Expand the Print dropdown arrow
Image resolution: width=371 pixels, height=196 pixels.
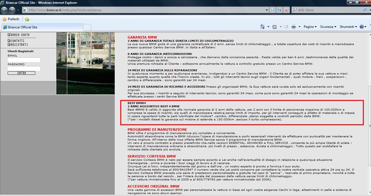coord(299,27)
